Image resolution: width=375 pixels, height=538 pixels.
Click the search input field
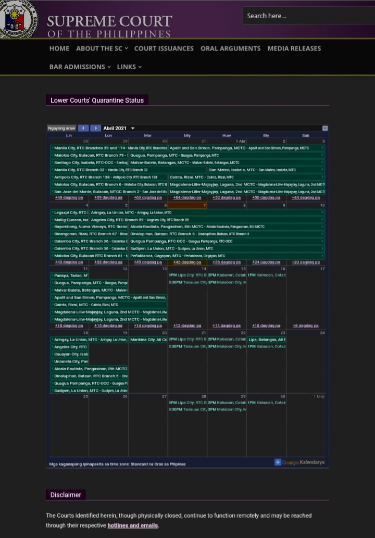click(x=307, y=16)
